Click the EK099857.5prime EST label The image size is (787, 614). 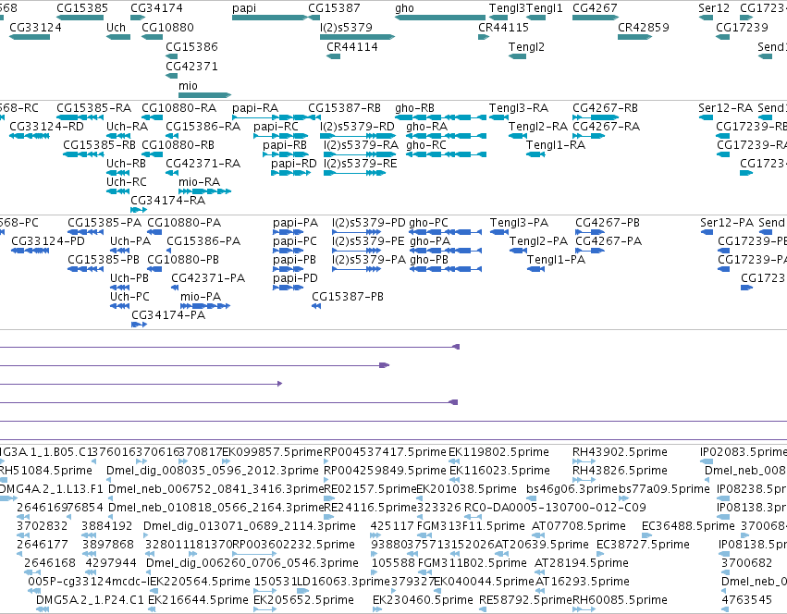point(272,452)
